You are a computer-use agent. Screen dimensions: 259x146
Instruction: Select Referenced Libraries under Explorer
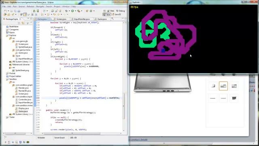tap(21, 64)
